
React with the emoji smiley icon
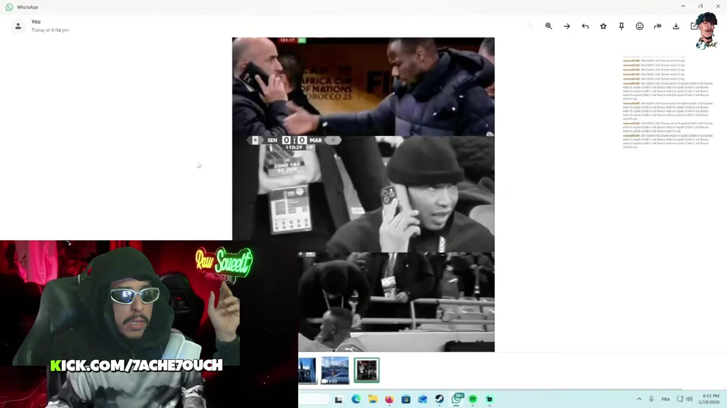(640, 26)
